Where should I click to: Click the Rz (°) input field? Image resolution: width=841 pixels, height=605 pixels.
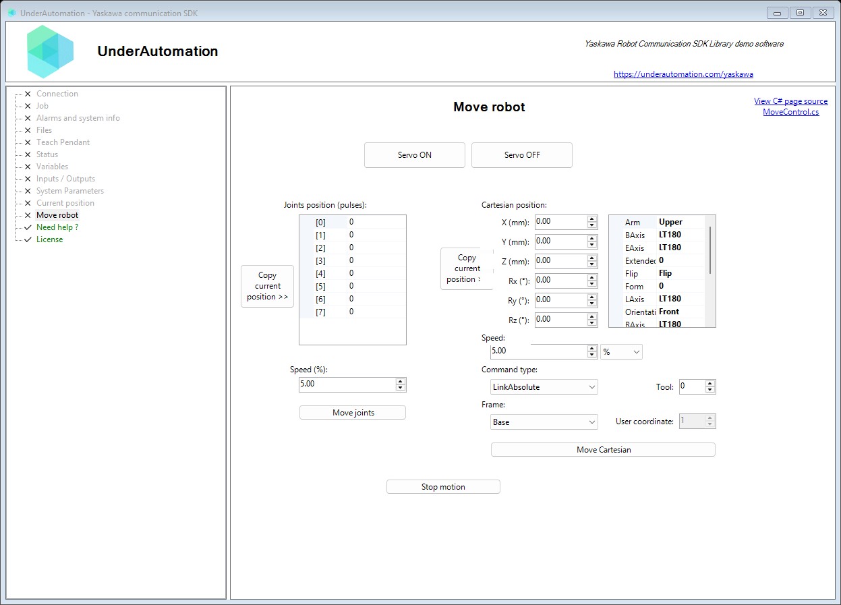(x=561, y=320)
